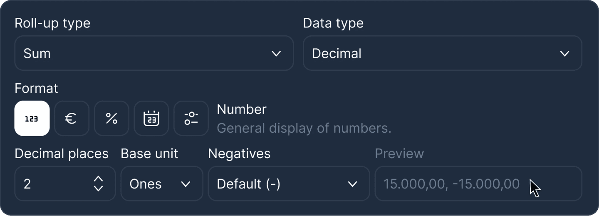
Task: Click the chevron in the Decimal field
Action: [x=564, y=53]
